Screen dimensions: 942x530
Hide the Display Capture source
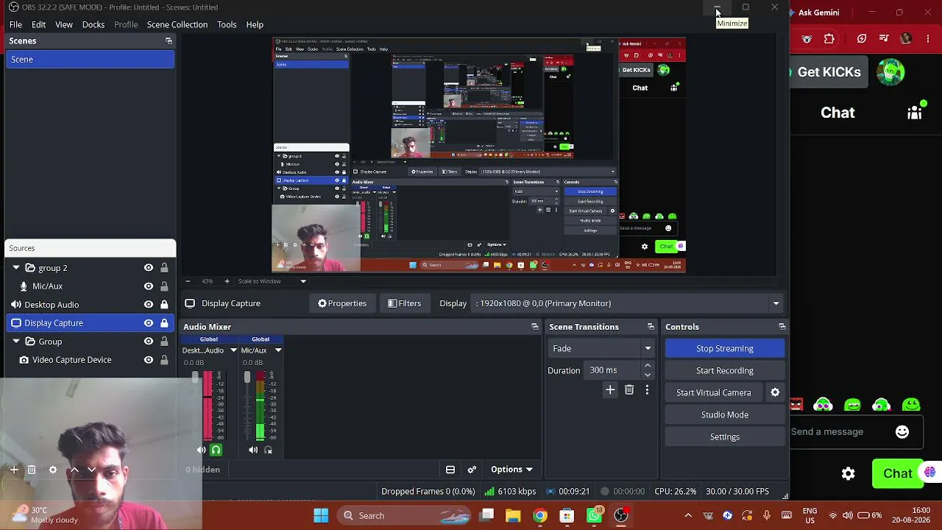coord(149,323)
